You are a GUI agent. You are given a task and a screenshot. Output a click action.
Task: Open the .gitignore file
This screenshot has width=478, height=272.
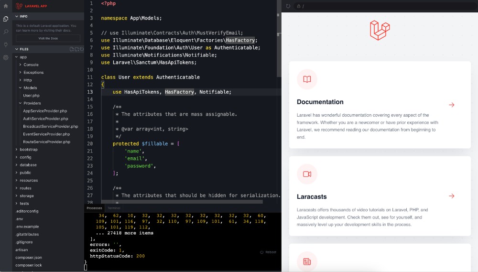(x=24, y=242)
